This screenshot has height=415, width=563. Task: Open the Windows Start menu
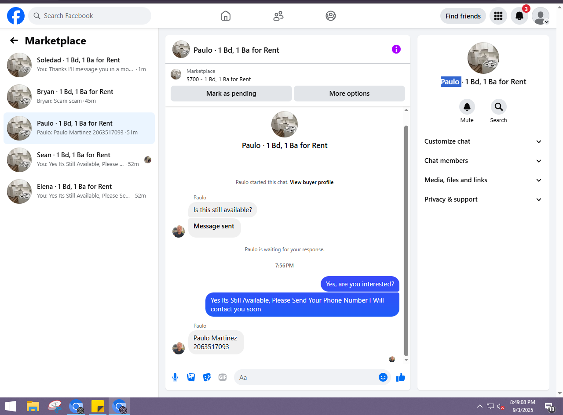(x=11, y=406)
